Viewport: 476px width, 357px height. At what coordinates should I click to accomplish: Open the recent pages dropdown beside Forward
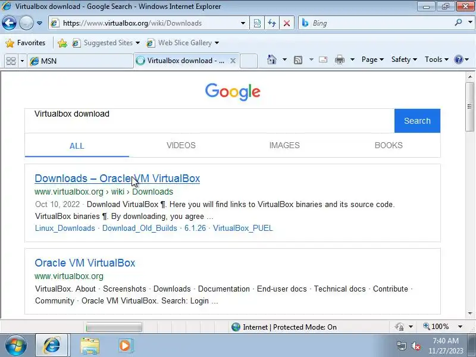click(39, 23)
